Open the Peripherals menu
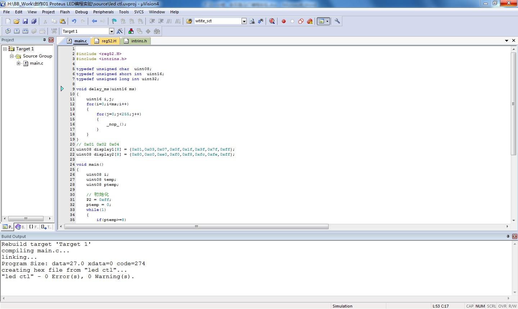Viewport: 518px width, 309px height. (103, 12)
